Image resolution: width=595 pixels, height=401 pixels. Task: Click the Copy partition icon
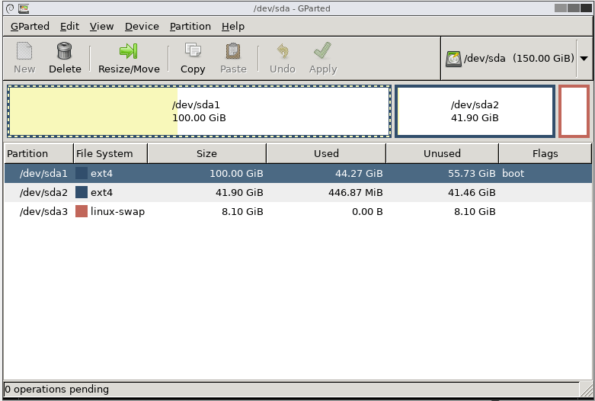193,50
